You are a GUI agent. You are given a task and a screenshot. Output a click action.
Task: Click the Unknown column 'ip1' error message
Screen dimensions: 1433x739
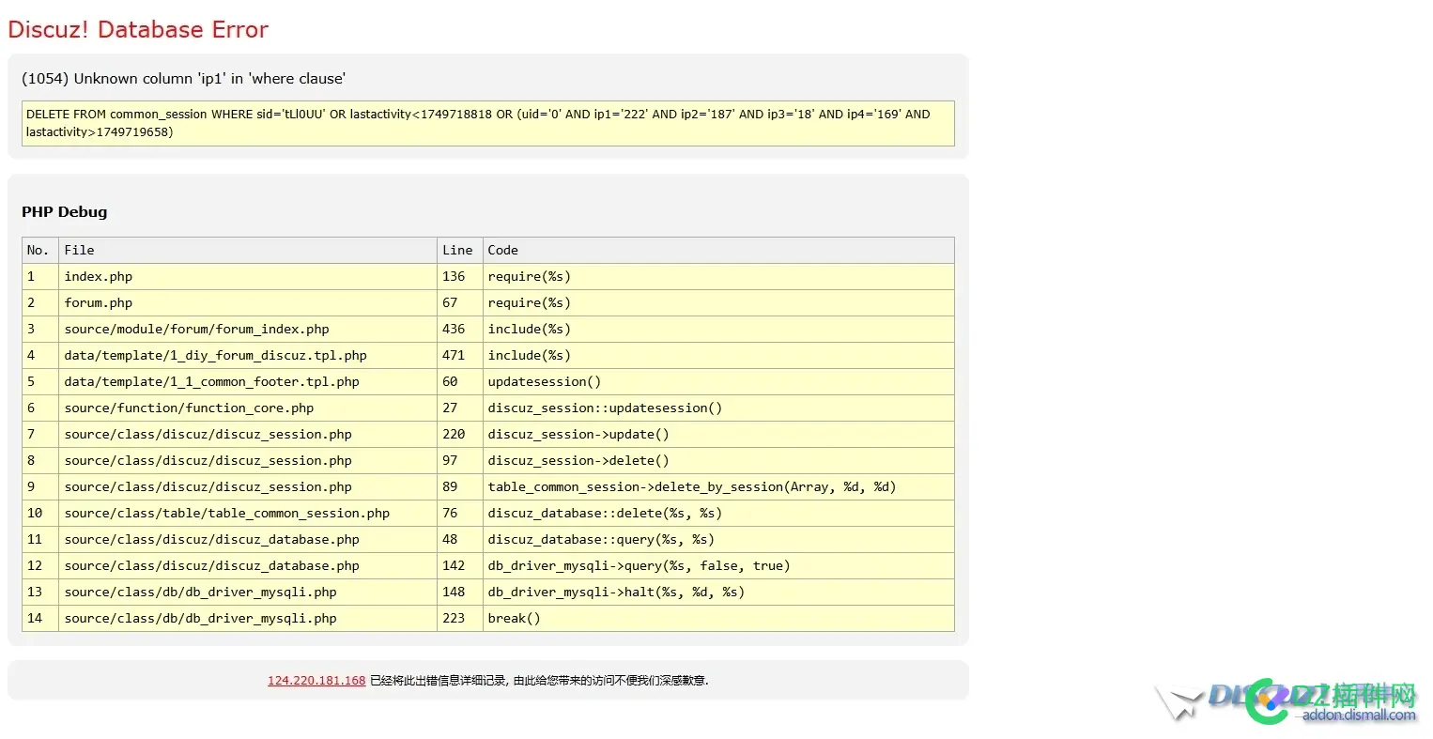183,79
